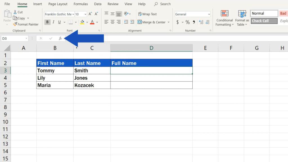This screenshot has width=288, height=162.
Task: Toggle Wrap Text for the cell
Action: pos(147,14)
